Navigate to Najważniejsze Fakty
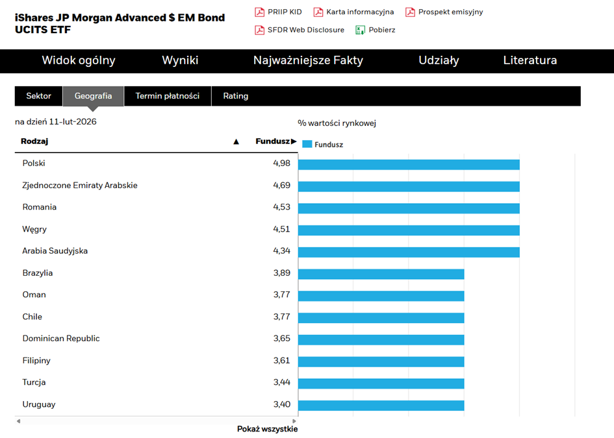 [308, 61]
